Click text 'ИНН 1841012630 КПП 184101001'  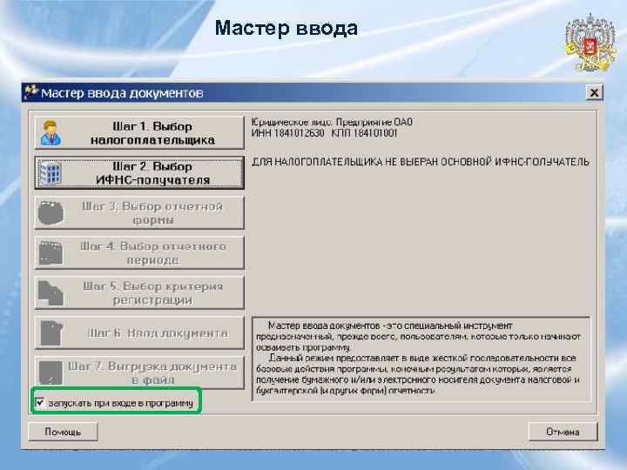(324, 133)
